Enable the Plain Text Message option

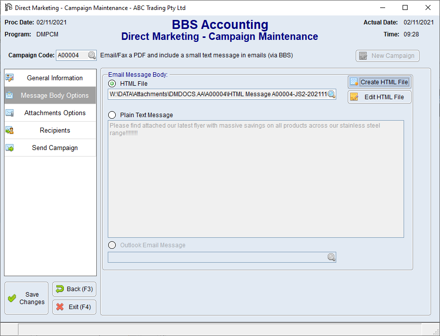pyautogui.click(x=112, y=115)
